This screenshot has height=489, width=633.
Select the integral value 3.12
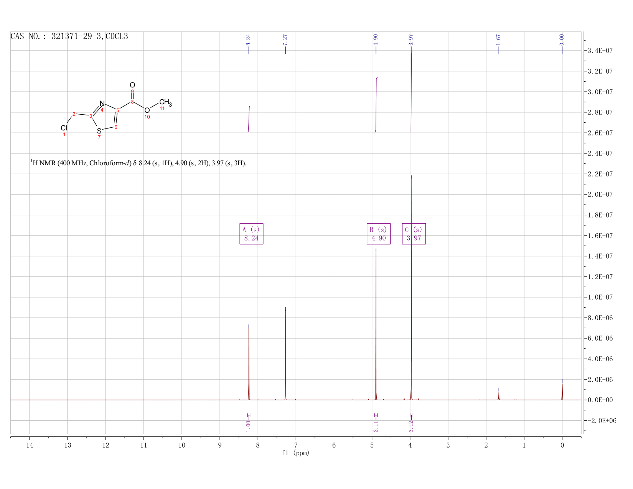coord(411,426)
